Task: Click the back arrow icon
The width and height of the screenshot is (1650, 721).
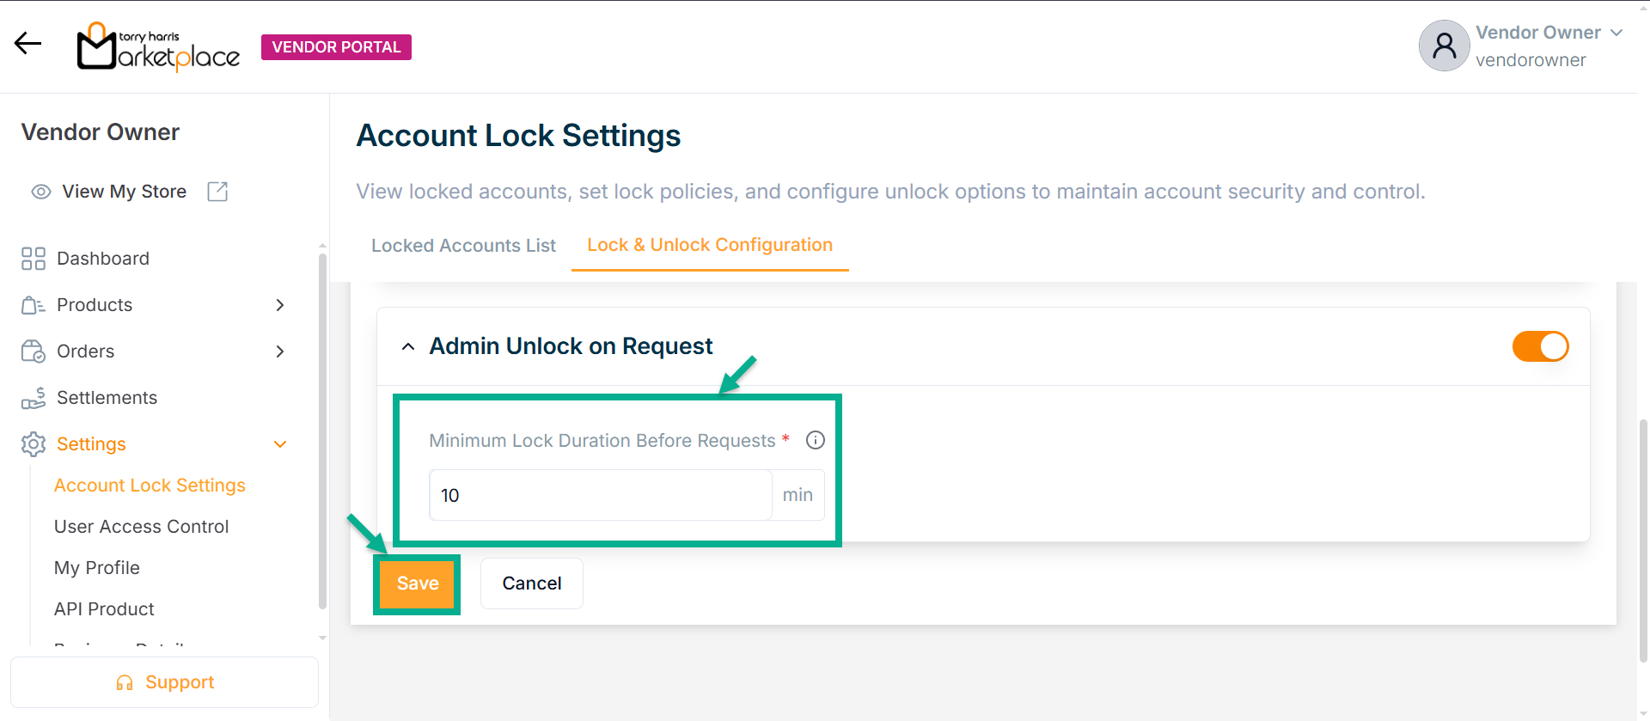Action: 27,43
